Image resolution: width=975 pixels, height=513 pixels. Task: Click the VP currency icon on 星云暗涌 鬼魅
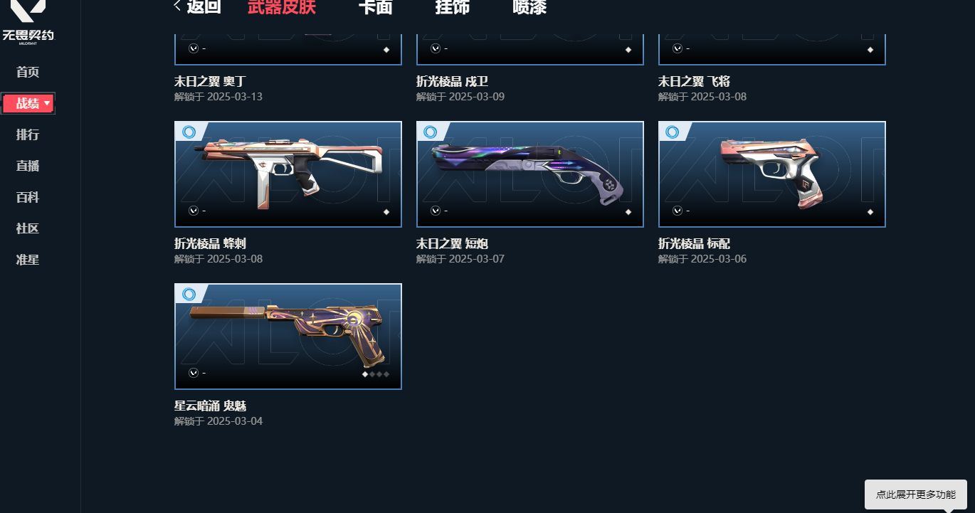[194, 373]
